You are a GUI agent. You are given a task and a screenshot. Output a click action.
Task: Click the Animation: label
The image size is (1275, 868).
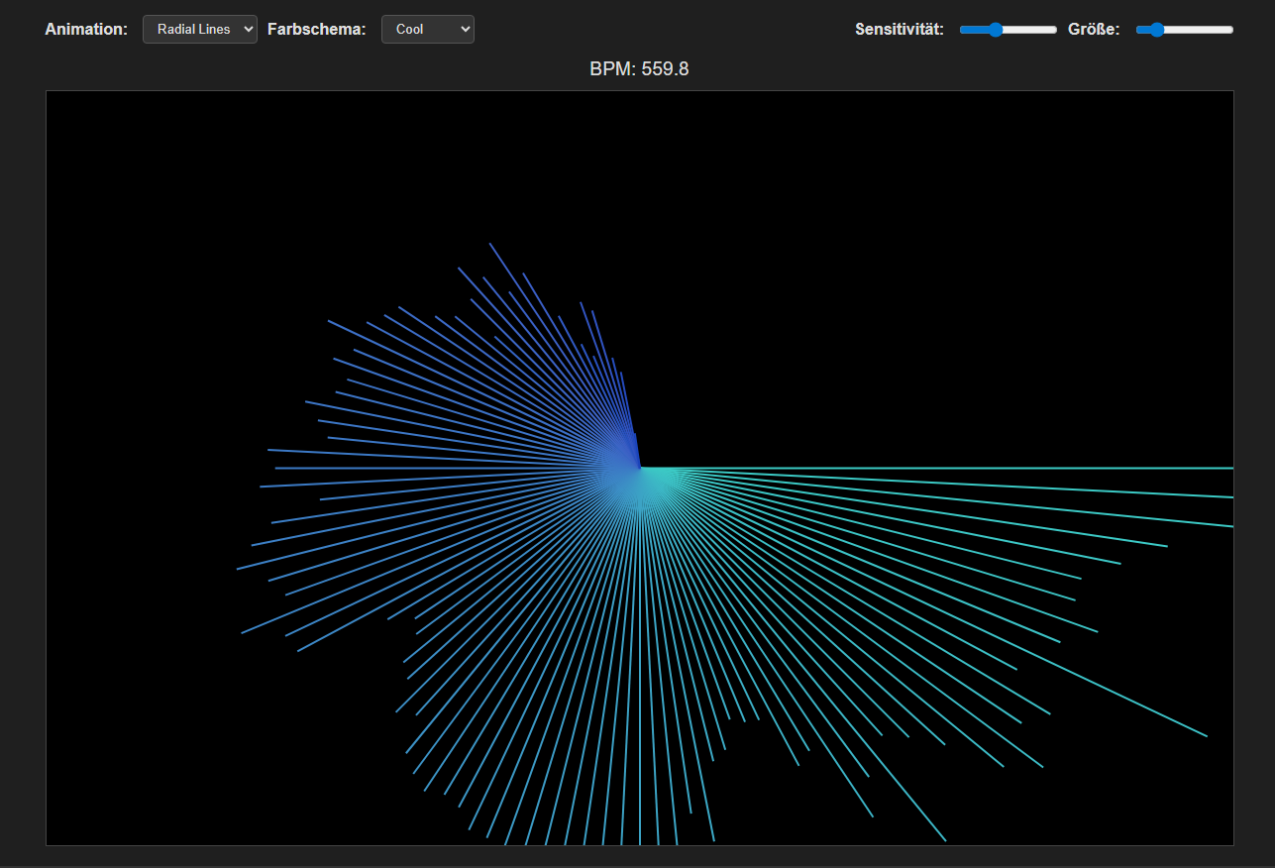point(85,29)
